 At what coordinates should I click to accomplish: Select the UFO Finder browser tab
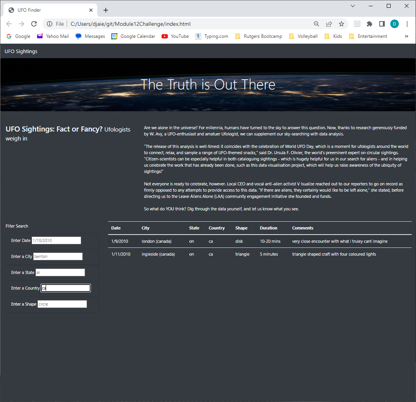coord(50,10)
